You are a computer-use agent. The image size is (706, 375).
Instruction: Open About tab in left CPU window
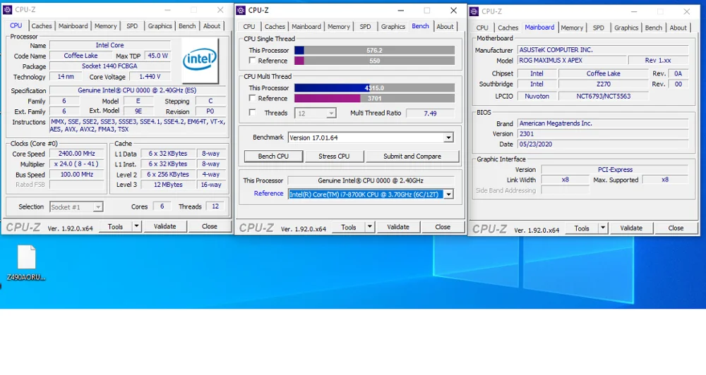pyautogui.click(x=212, y=26)
